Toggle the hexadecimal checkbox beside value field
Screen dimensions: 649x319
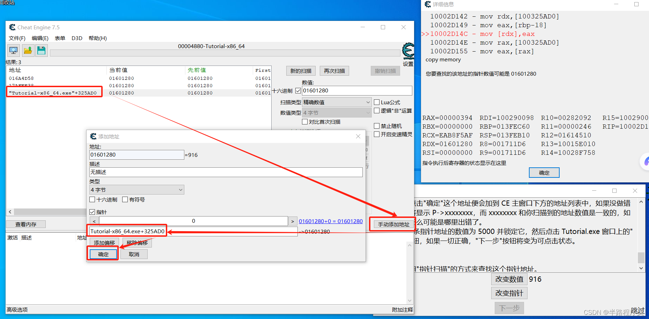pos(298,91)
